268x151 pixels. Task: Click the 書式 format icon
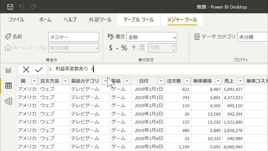click(111, 36)
